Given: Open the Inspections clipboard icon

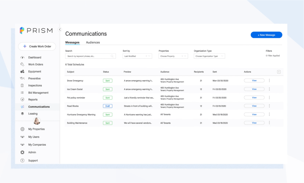Looking at the screenshot, I should [22, 85].
